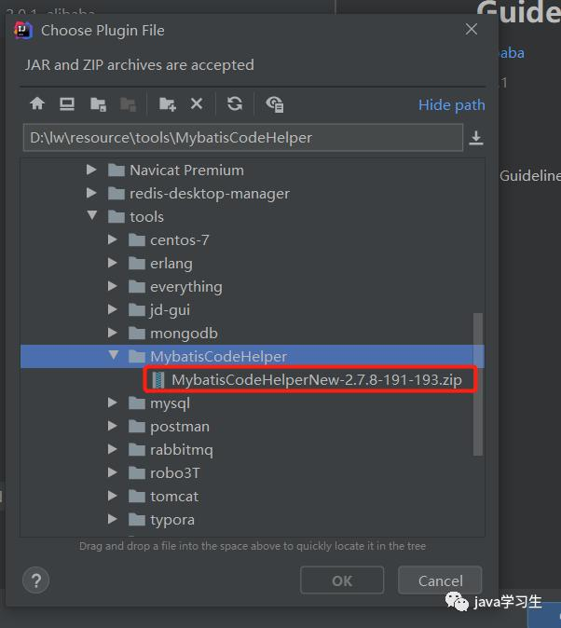Collapse the tools folder

coord(92,215)
